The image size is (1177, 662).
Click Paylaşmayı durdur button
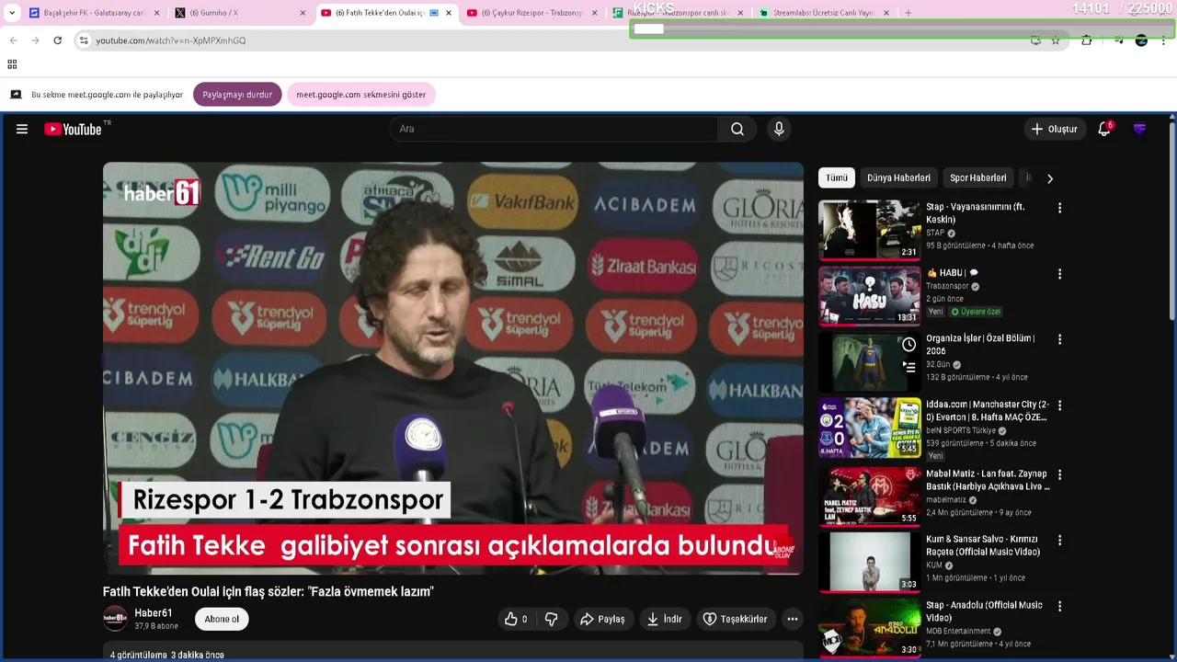click(237, 95)
